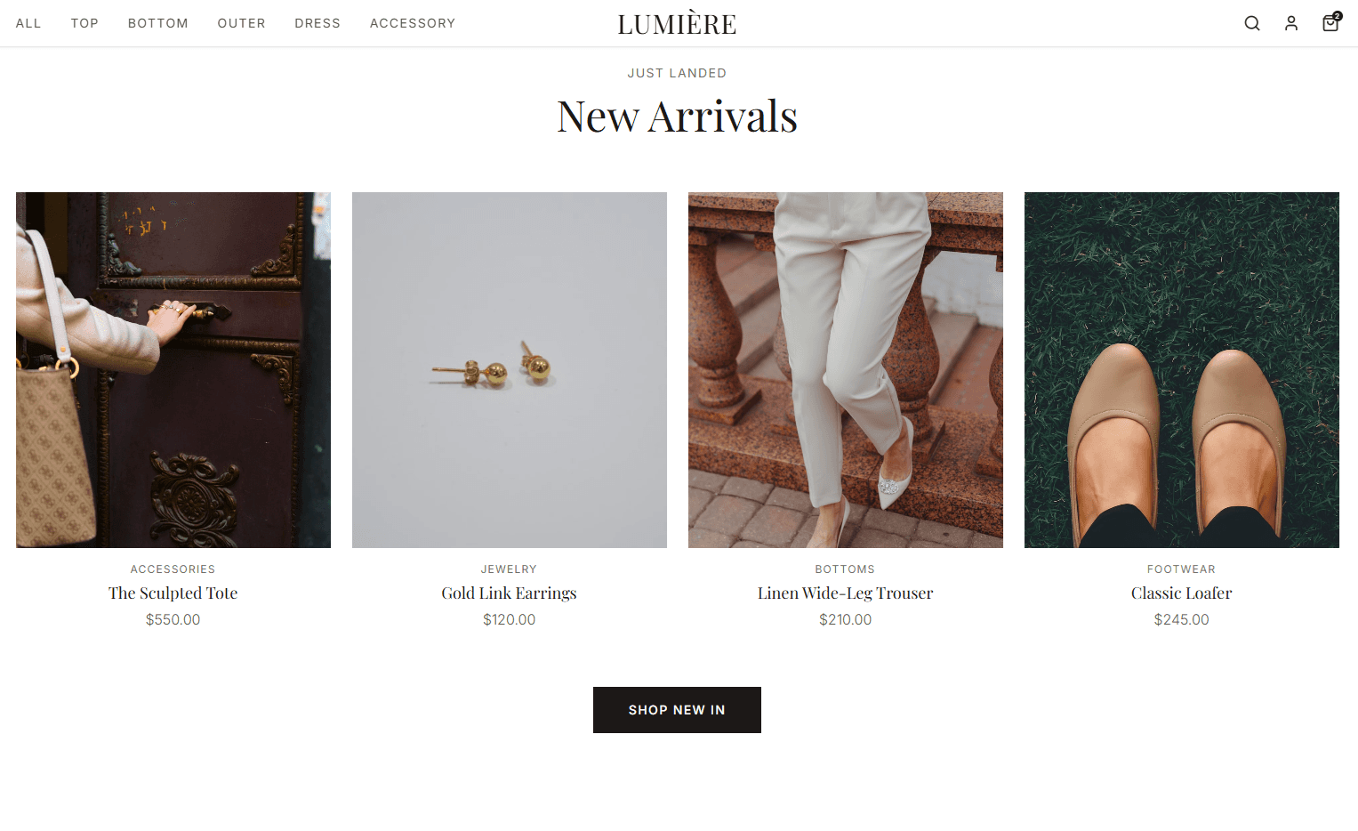This screenshot has height=831, width=1358.
Task: Open the user account icon
Action: (1291, 23)
